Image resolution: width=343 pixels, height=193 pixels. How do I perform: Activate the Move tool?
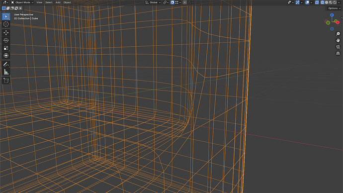[x=6, y=33]
